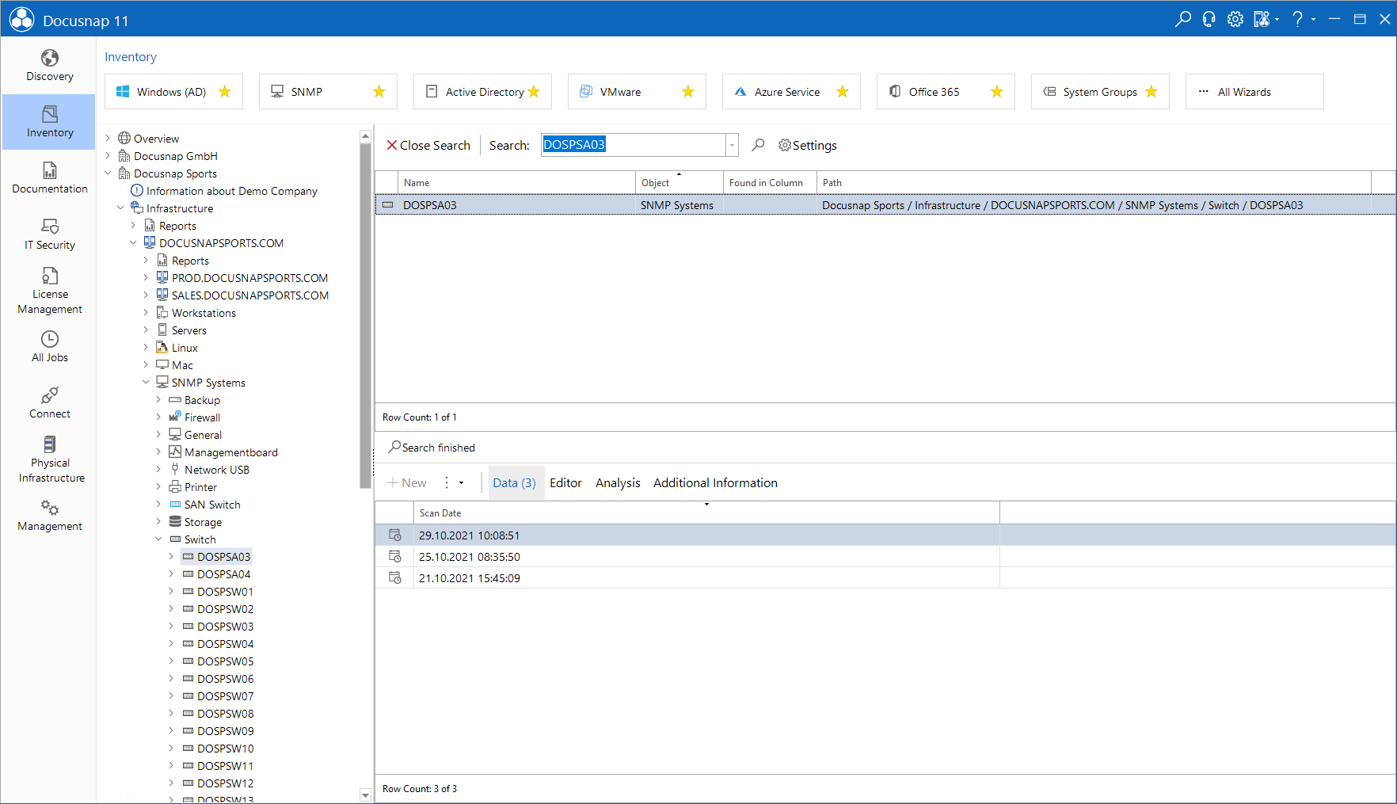Toggle favorite star on Office 365 wizard
Image resolution: width=1397 pixels, height=804 pixels.
(x=997, y=92)
